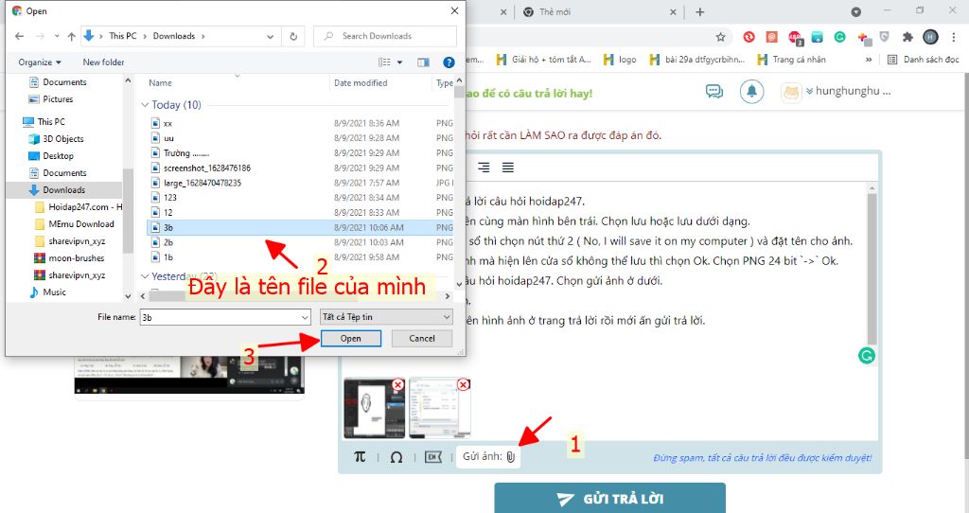Show more bookmarks chevron

click(x=869, y=60)
